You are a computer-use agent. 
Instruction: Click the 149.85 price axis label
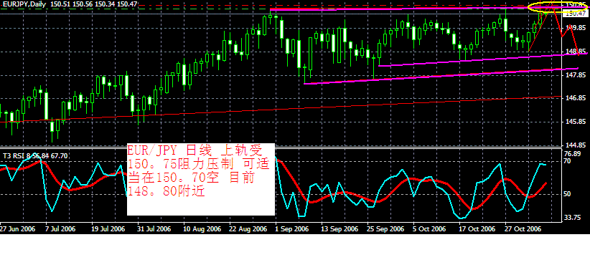576,28
